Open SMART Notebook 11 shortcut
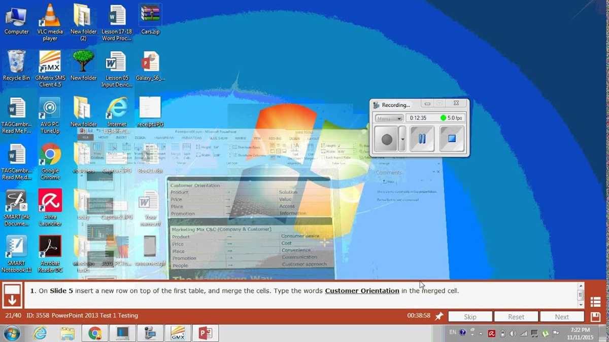The height and width of the screenshot is (342, 609). (16, 254)
